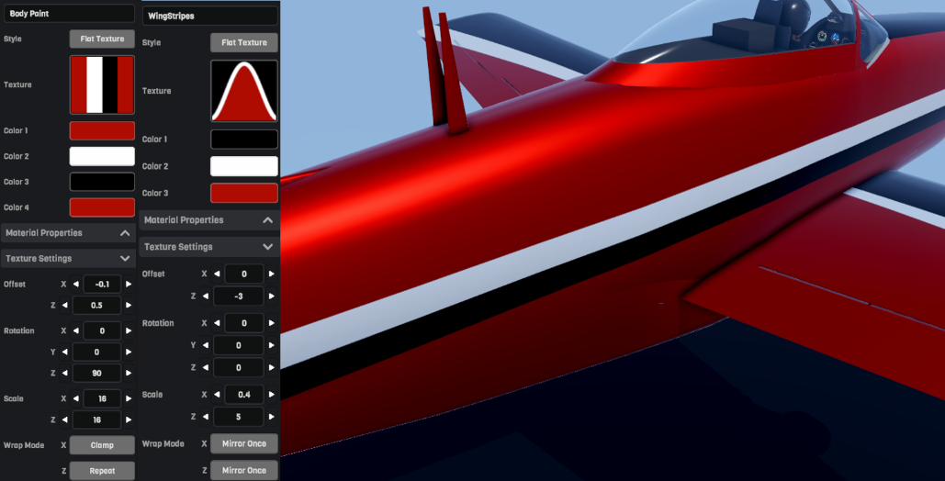Decrease Body Paint Rotation Y value
The height and width of the screenshot is (481, 945).
tap(64, 352)
